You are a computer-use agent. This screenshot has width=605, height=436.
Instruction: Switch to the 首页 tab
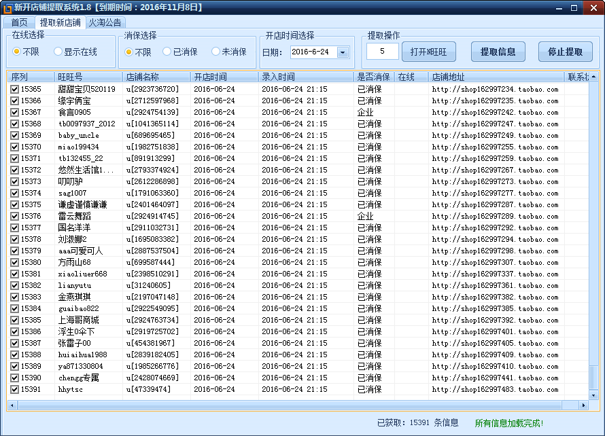click(19, 22)
